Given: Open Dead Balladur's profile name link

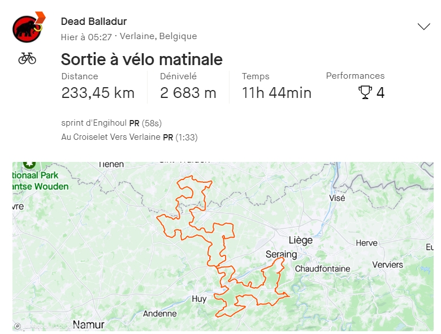Looking at the screenshot, I should (x=94, y=22).
